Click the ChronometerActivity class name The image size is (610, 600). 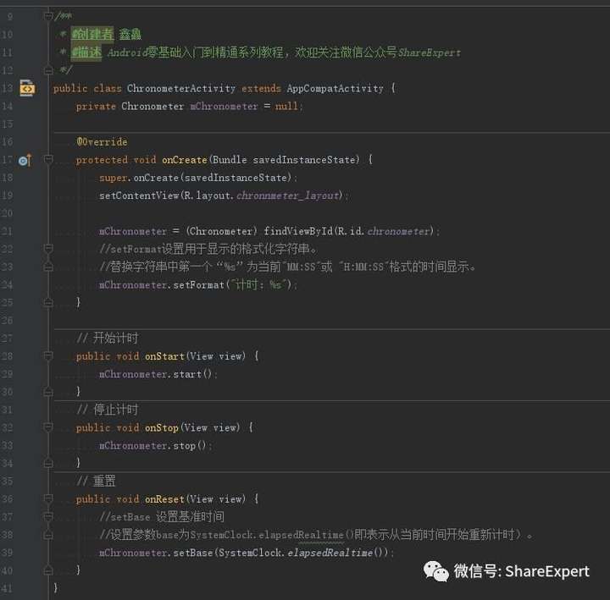click(181, 89)
